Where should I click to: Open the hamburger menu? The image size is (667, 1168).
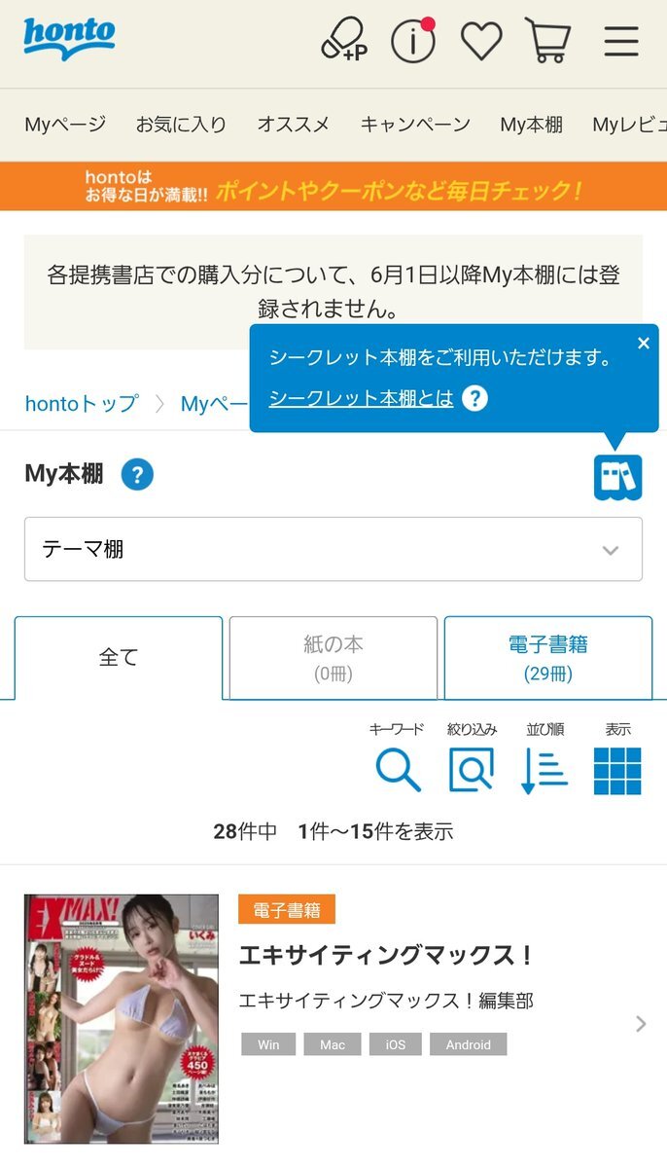click(x=621, y=41)
